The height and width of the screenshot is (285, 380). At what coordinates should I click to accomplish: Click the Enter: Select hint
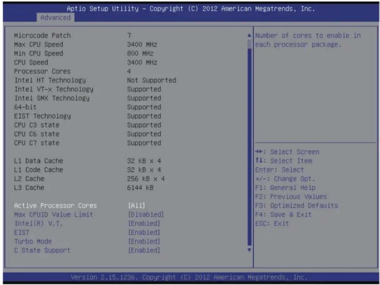tap(280, 170)
